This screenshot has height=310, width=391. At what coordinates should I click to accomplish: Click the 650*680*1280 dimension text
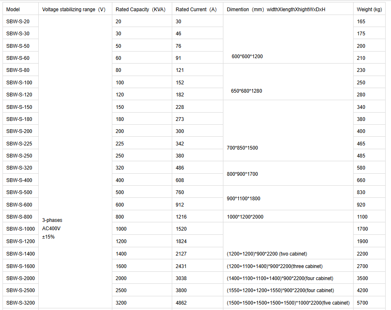click(x=246, y=91)
